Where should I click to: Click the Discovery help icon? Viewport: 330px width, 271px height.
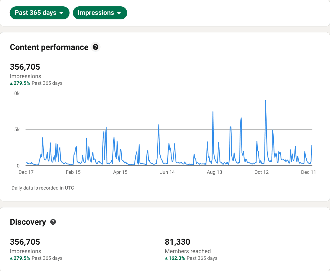pos(53,222)
